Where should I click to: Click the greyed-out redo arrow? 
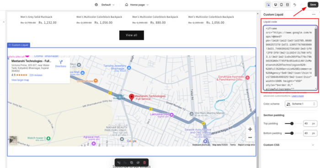click(x=301, y=5)
